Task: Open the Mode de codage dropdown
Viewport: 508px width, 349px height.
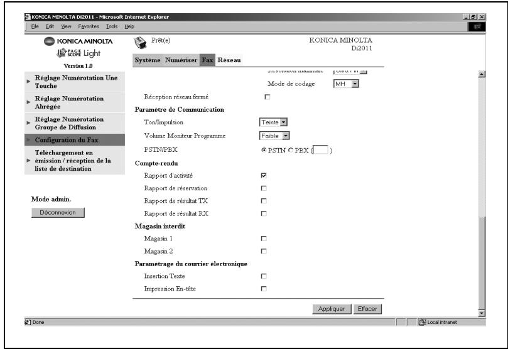Action: coord(346,84)
